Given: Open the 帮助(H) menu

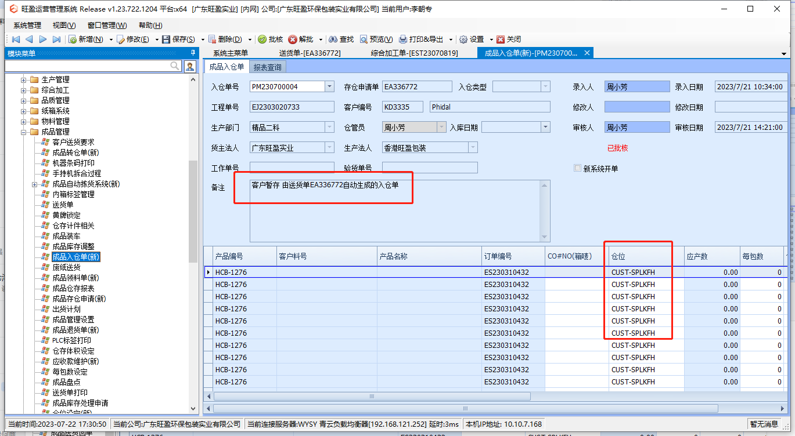Looking at the screenshot, I should click(150, 26).
